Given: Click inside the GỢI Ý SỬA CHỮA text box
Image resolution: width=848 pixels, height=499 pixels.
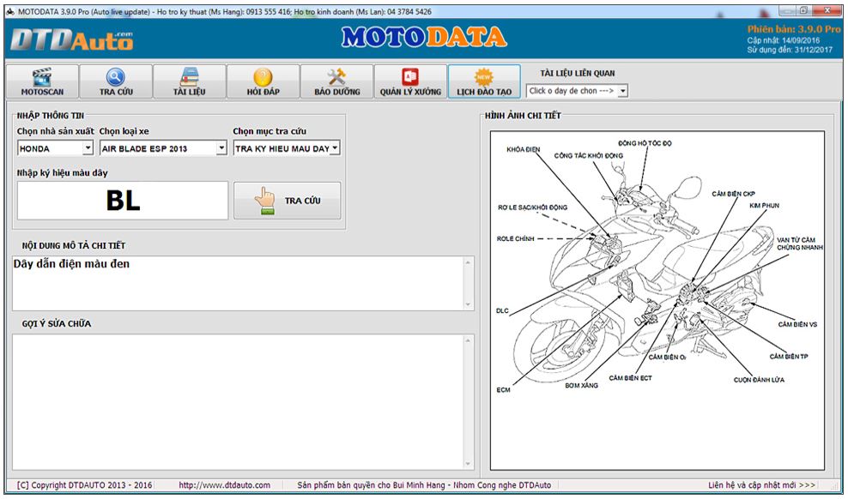Looking at the screenshot, I should 238,402.
